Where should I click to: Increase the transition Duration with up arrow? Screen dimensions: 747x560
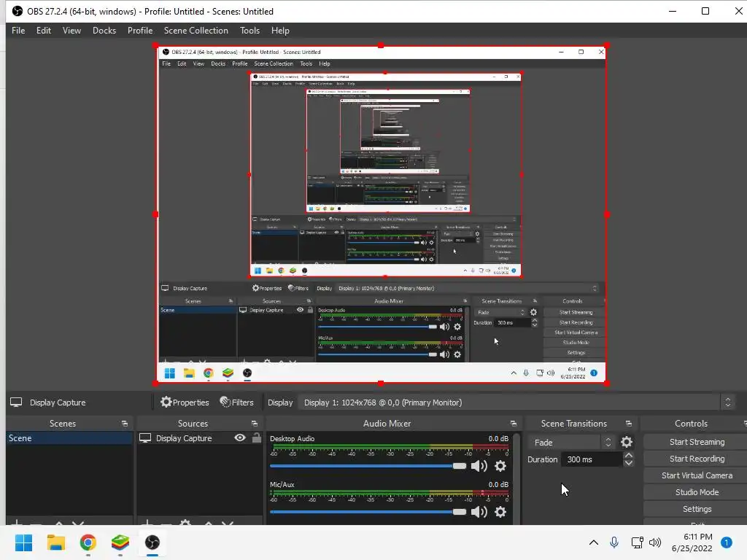(x=628, y=456)
